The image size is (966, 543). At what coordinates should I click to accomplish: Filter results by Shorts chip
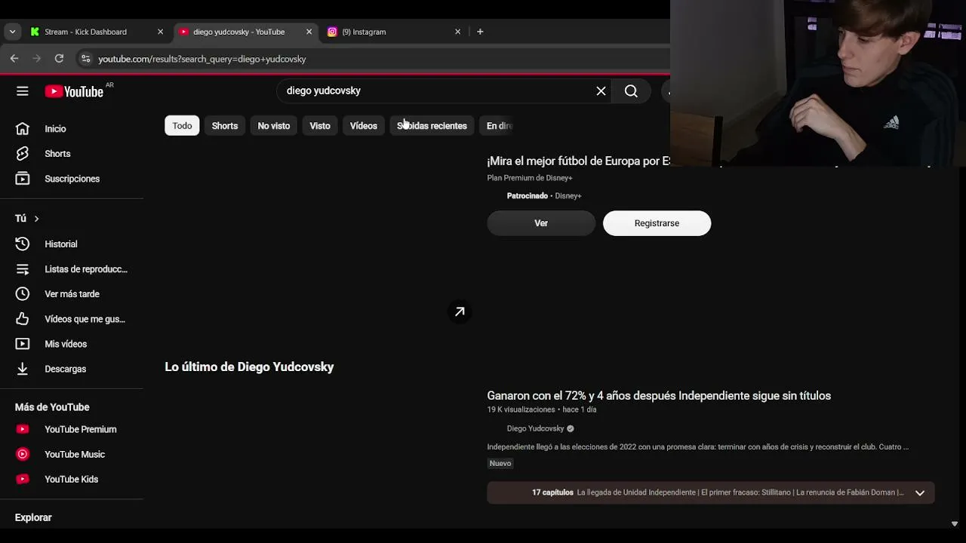point(225,126)
